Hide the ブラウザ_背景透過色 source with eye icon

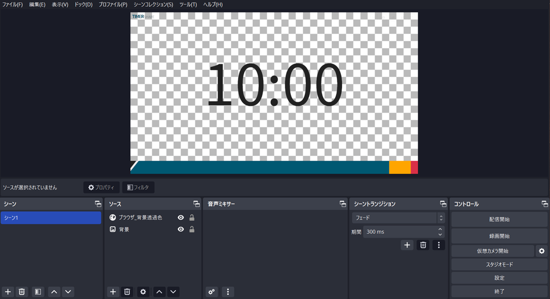[181, 217]
